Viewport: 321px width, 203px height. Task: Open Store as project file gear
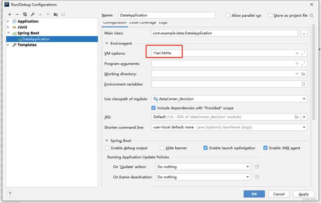(x=312, y=15)
